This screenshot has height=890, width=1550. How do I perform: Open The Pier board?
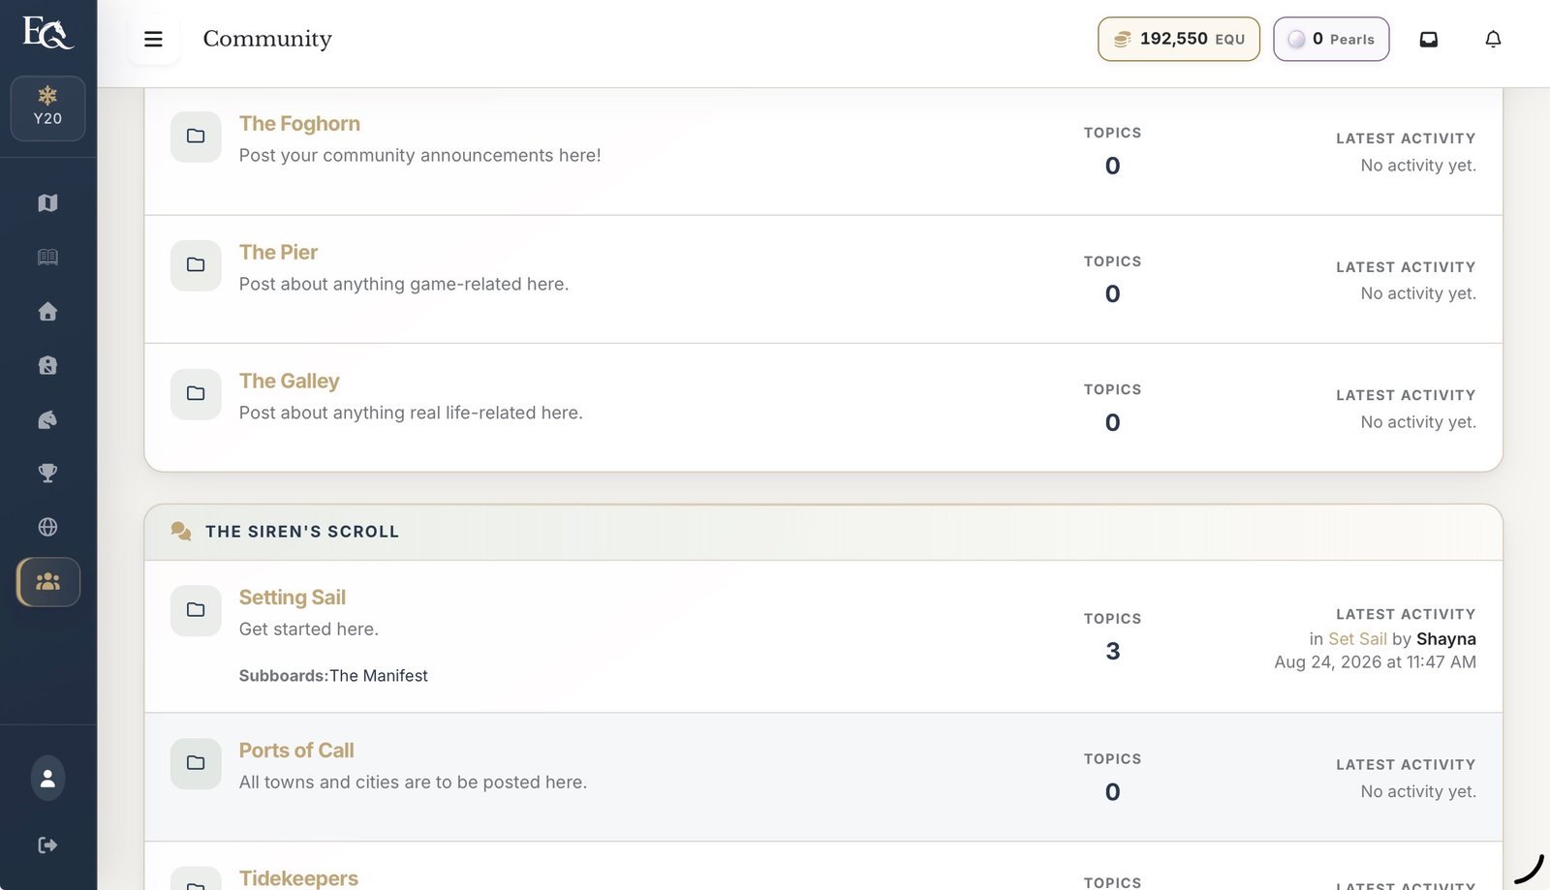click(278, 252)
